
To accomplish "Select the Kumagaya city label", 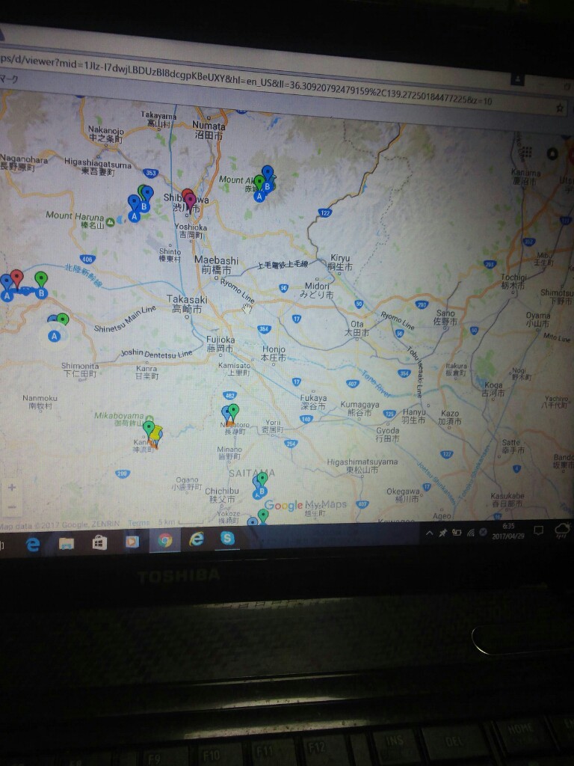I will [x=359, y=408].
